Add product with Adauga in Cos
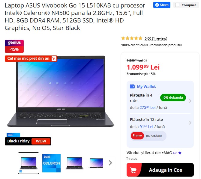Image resolution: width=201 pixels, height=179 pixels. click(160, 170)
